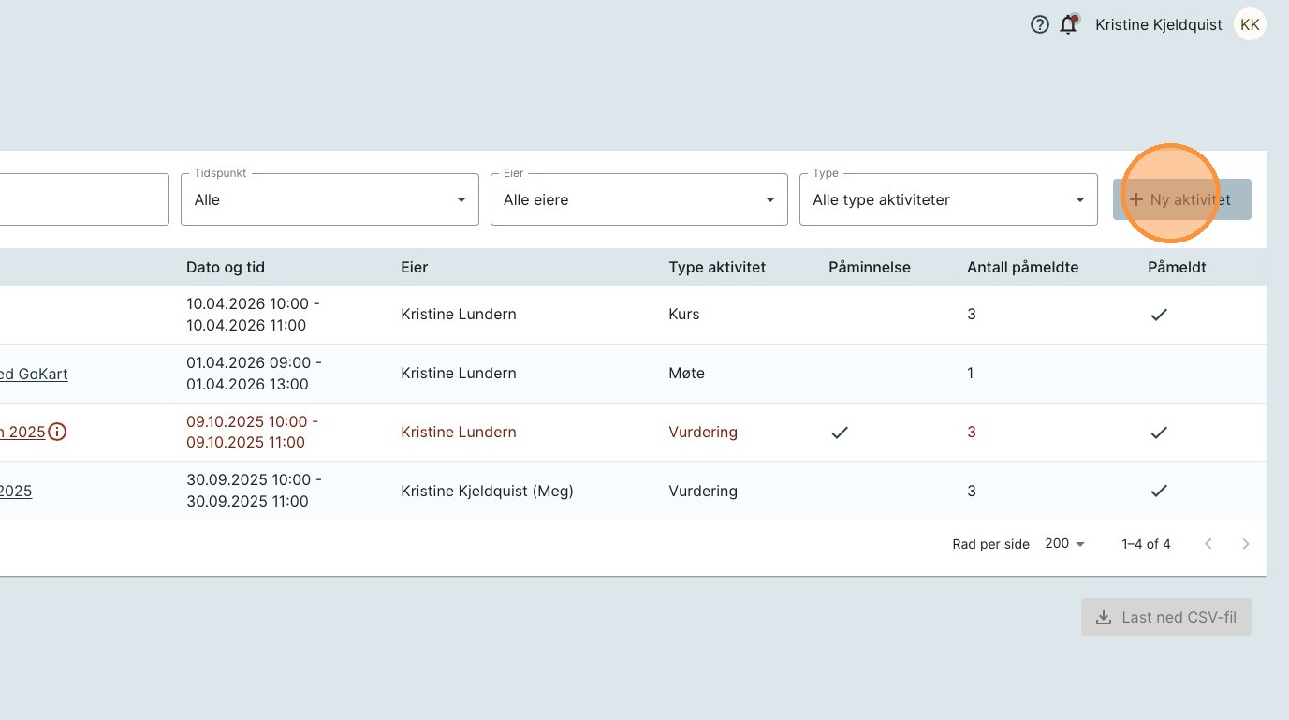Open the notifications bell
This screenshot has height=720, width=1289.
pyautogui.click(x=1068, y=25)
